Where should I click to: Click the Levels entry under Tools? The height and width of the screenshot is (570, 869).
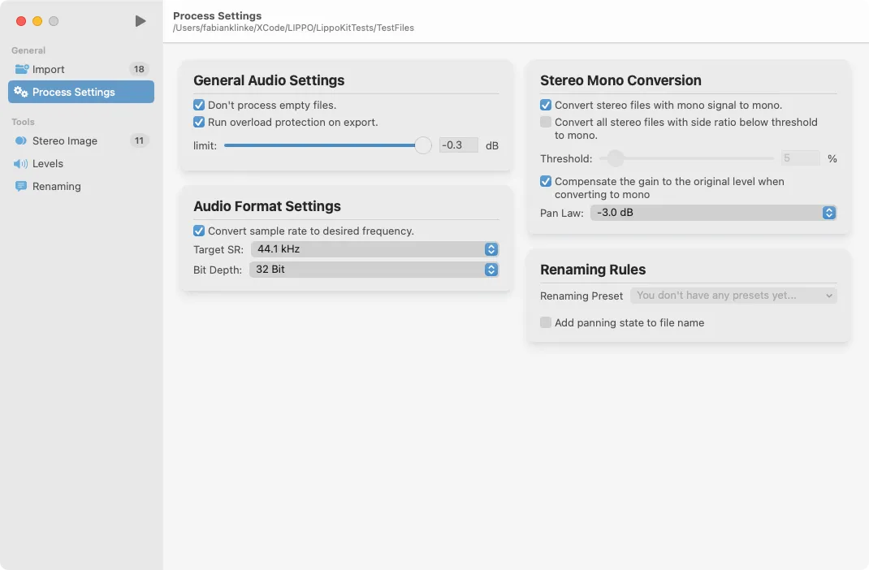(47, 163)
